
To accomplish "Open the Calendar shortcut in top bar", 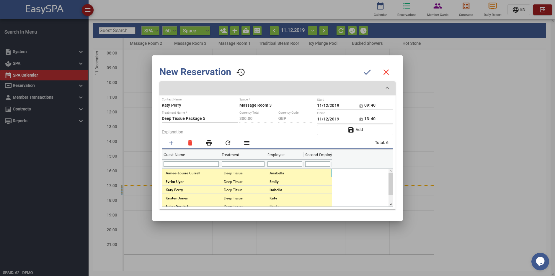I will point(380,9).
